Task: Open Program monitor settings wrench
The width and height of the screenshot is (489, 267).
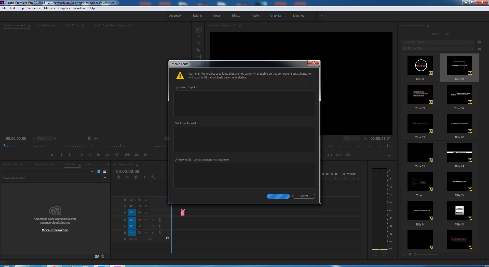Action: tap(365, 138)
